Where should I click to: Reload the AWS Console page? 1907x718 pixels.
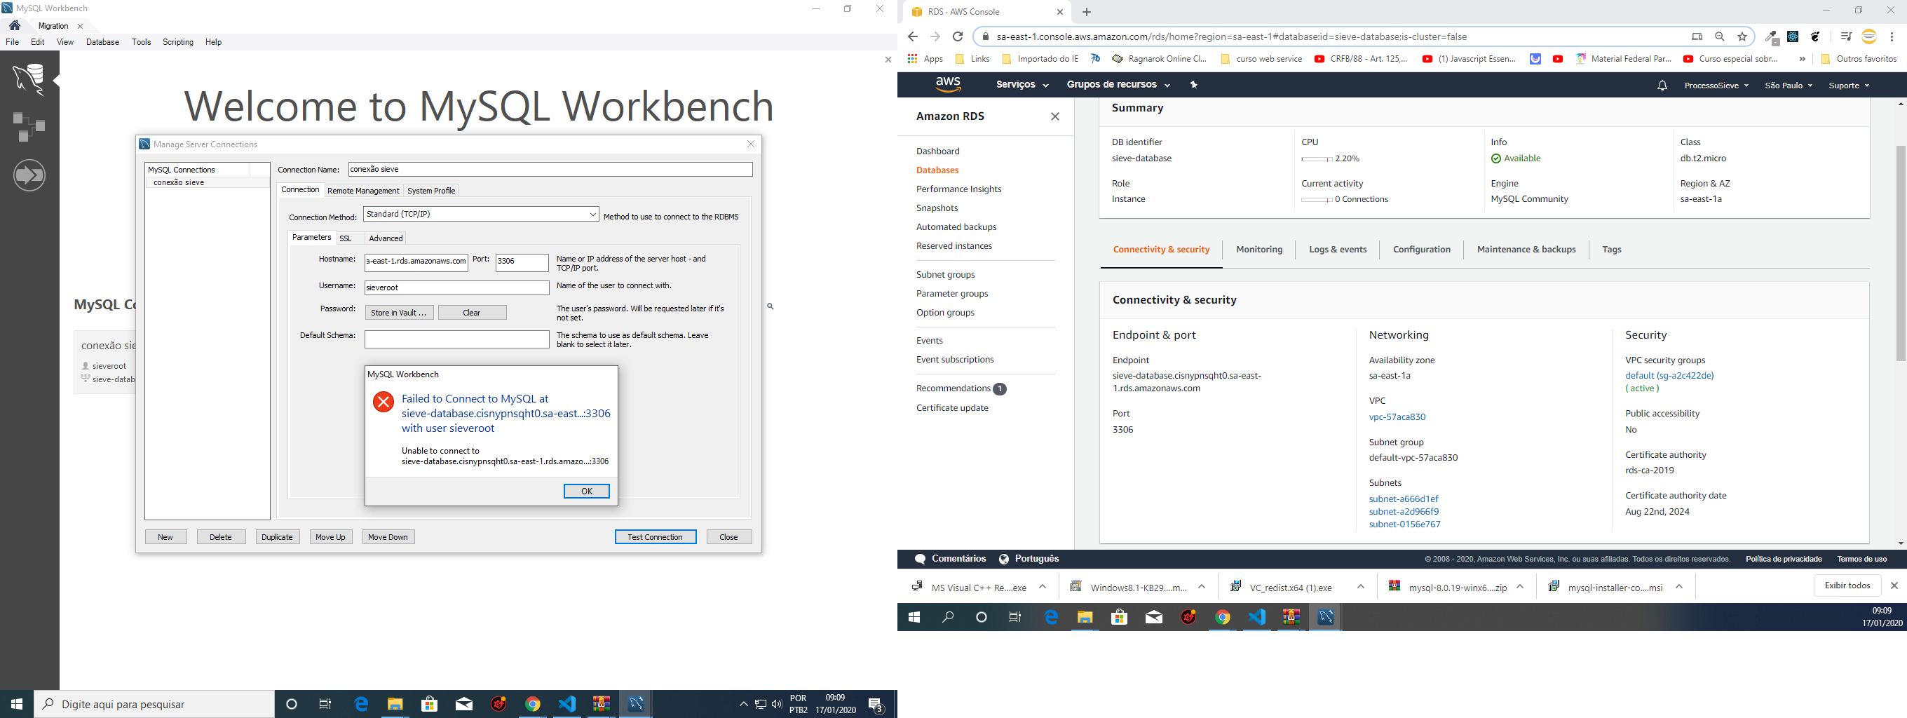tap(957, 36)
